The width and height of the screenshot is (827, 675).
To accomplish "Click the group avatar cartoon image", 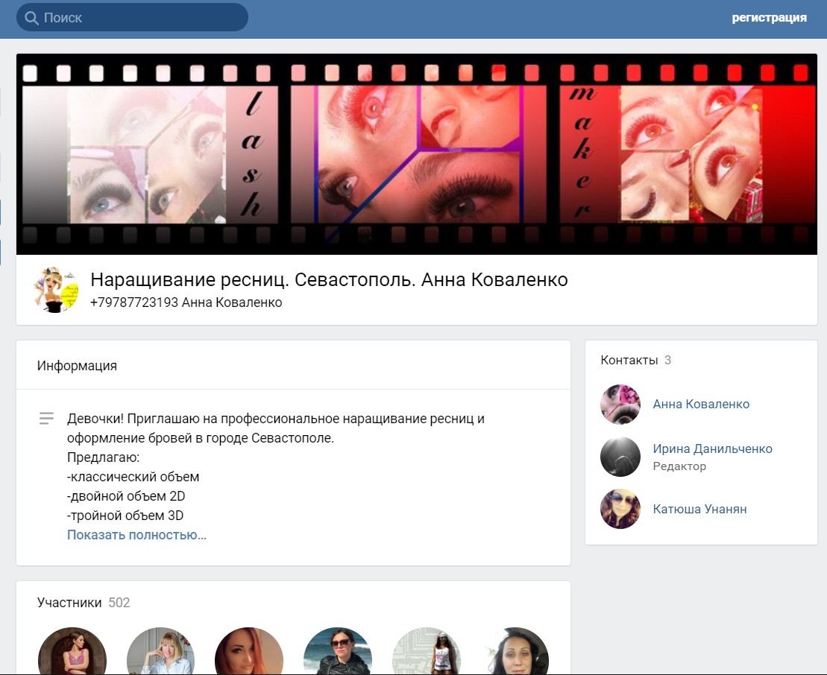I will (57, 290).
